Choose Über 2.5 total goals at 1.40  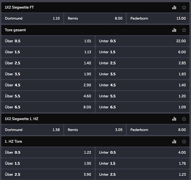(x=48, y=63)
